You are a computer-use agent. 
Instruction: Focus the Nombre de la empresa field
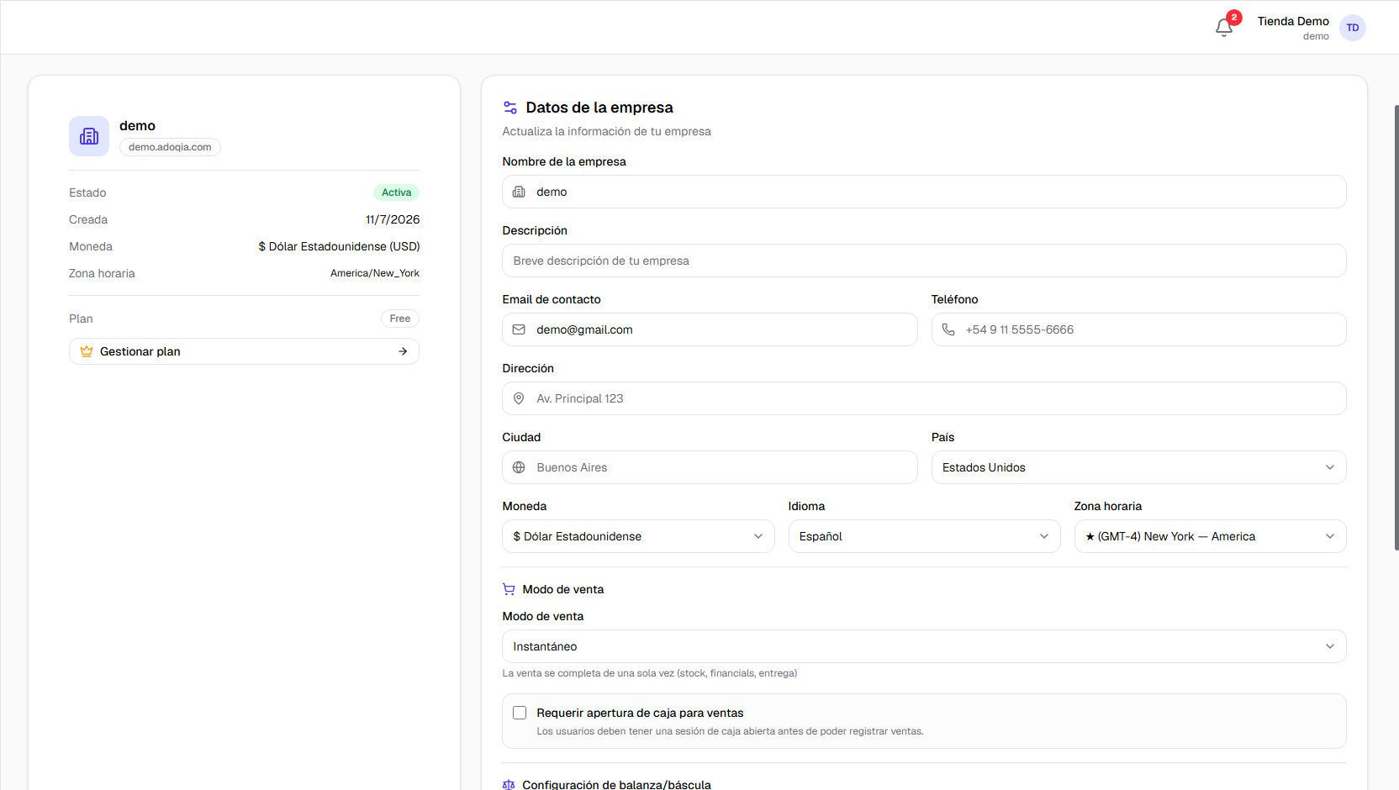pos(924,192)
